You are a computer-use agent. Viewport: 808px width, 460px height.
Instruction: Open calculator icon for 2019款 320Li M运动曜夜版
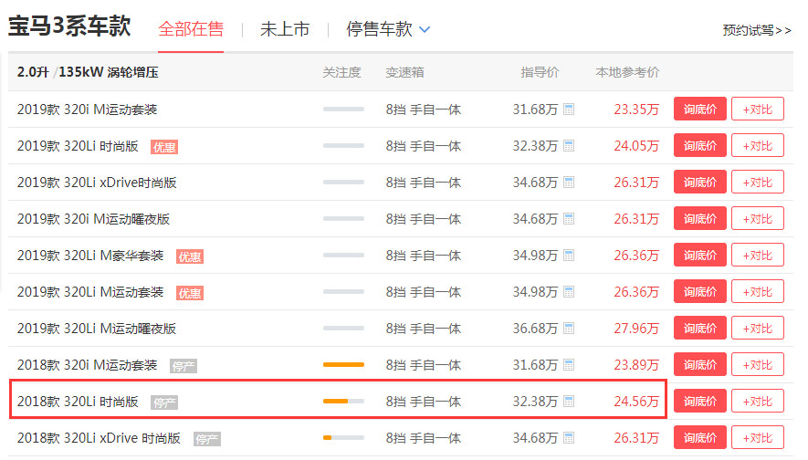click(569, 329)
